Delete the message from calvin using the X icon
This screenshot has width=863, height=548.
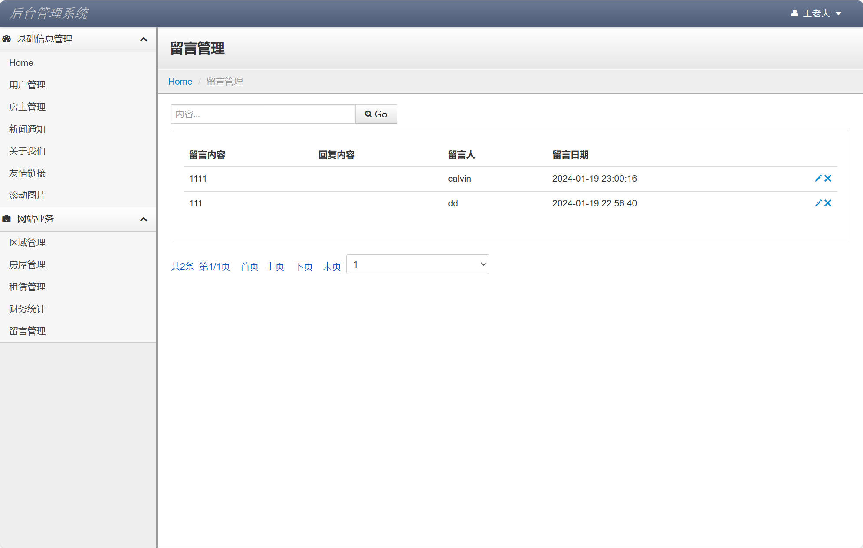click(829, 178)
